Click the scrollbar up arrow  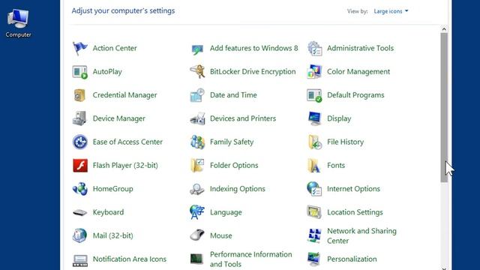click(x=444, y=29)
